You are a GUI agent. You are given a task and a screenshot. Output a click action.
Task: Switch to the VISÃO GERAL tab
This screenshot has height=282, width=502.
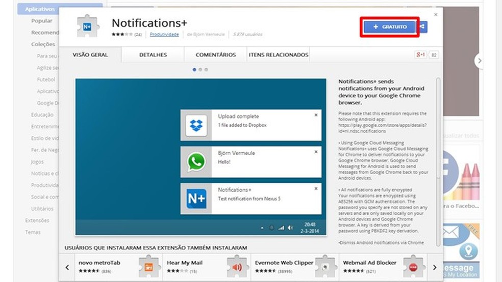pos(90,55)
